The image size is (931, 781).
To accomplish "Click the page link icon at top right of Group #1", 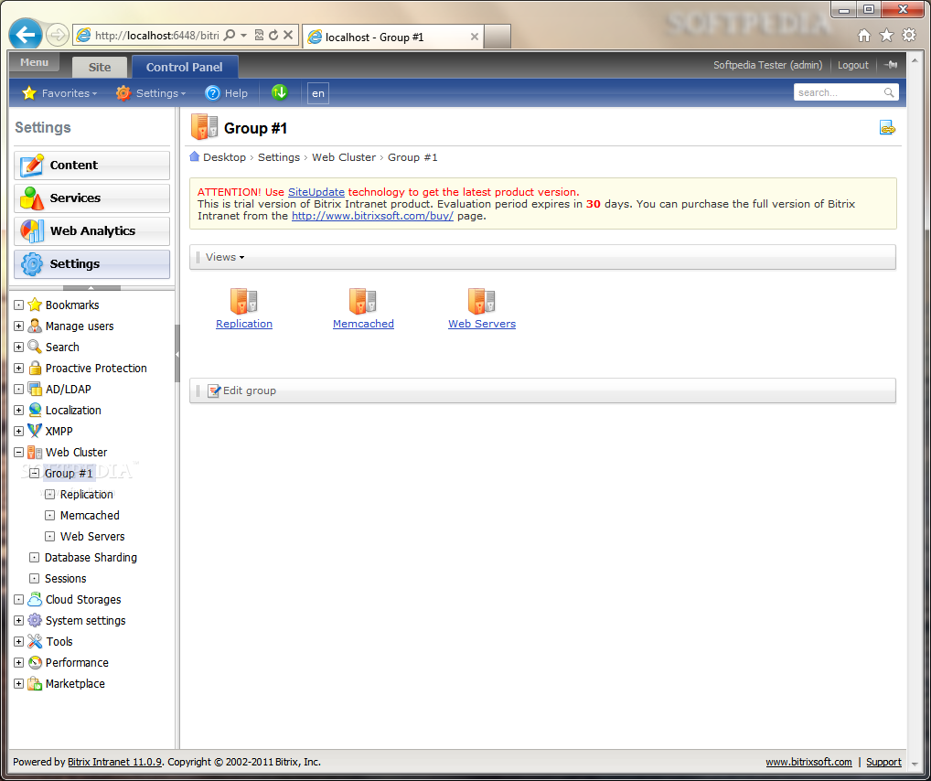I will pyautogui.click(x=887, y=128).
